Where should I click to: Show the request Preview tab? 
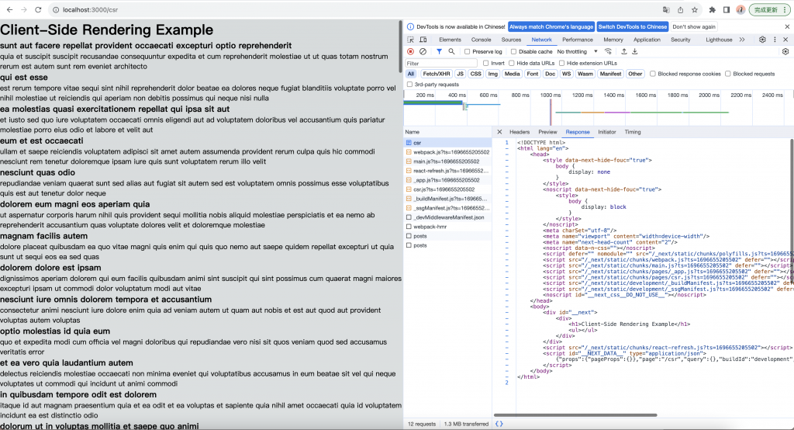click(x=547, y=132)
